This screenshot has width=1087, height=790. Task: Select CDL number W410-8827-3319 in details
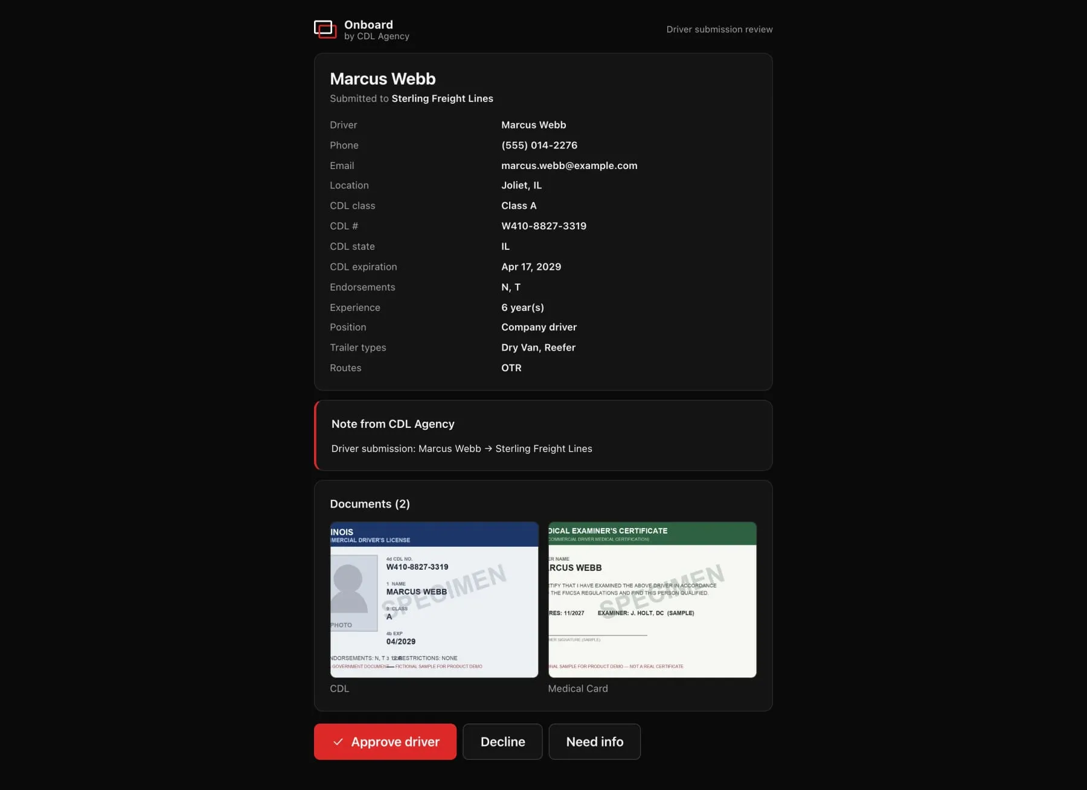click(x=544, y=226)
